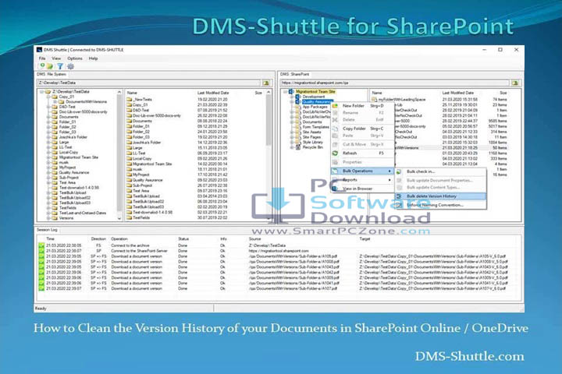Open settings via the gear toolbar icon
The height and width of the screenshot is (374, 562).
tap(70, 66)
